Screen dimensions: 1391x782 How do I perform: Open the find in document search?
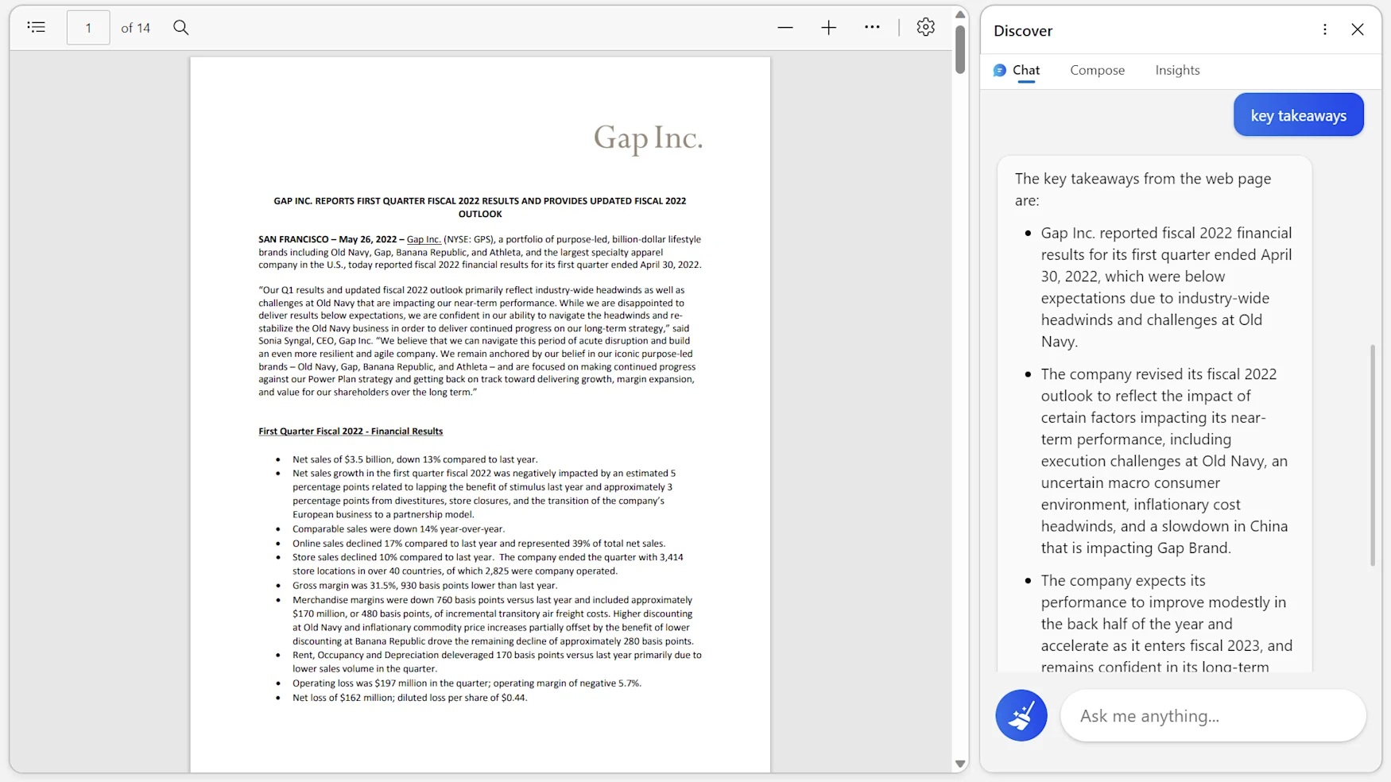(181, 28)
